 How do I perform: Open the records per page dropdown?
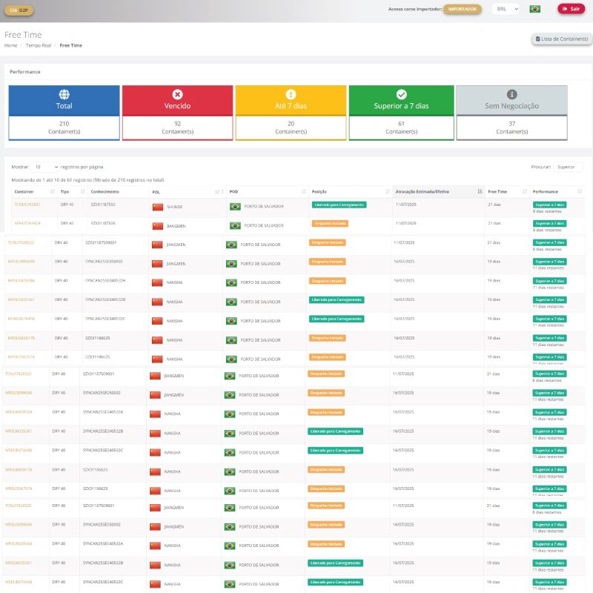(45, 167)
